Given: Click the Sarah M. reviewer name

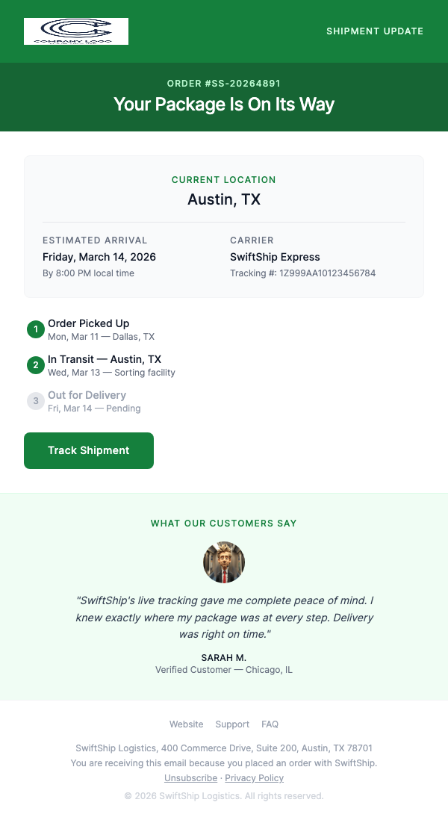Looking at the screenshot, I should 224,658.
